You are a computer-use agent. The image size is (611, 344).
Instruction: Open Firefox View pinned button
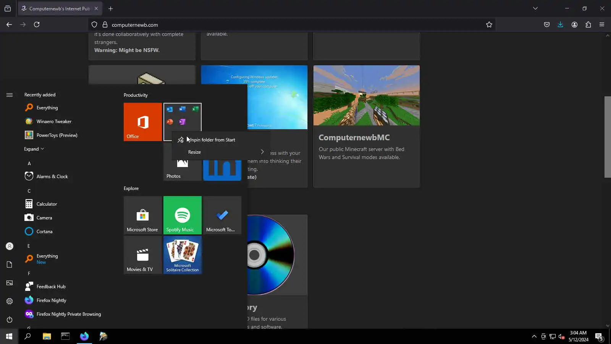click(8, 8)
